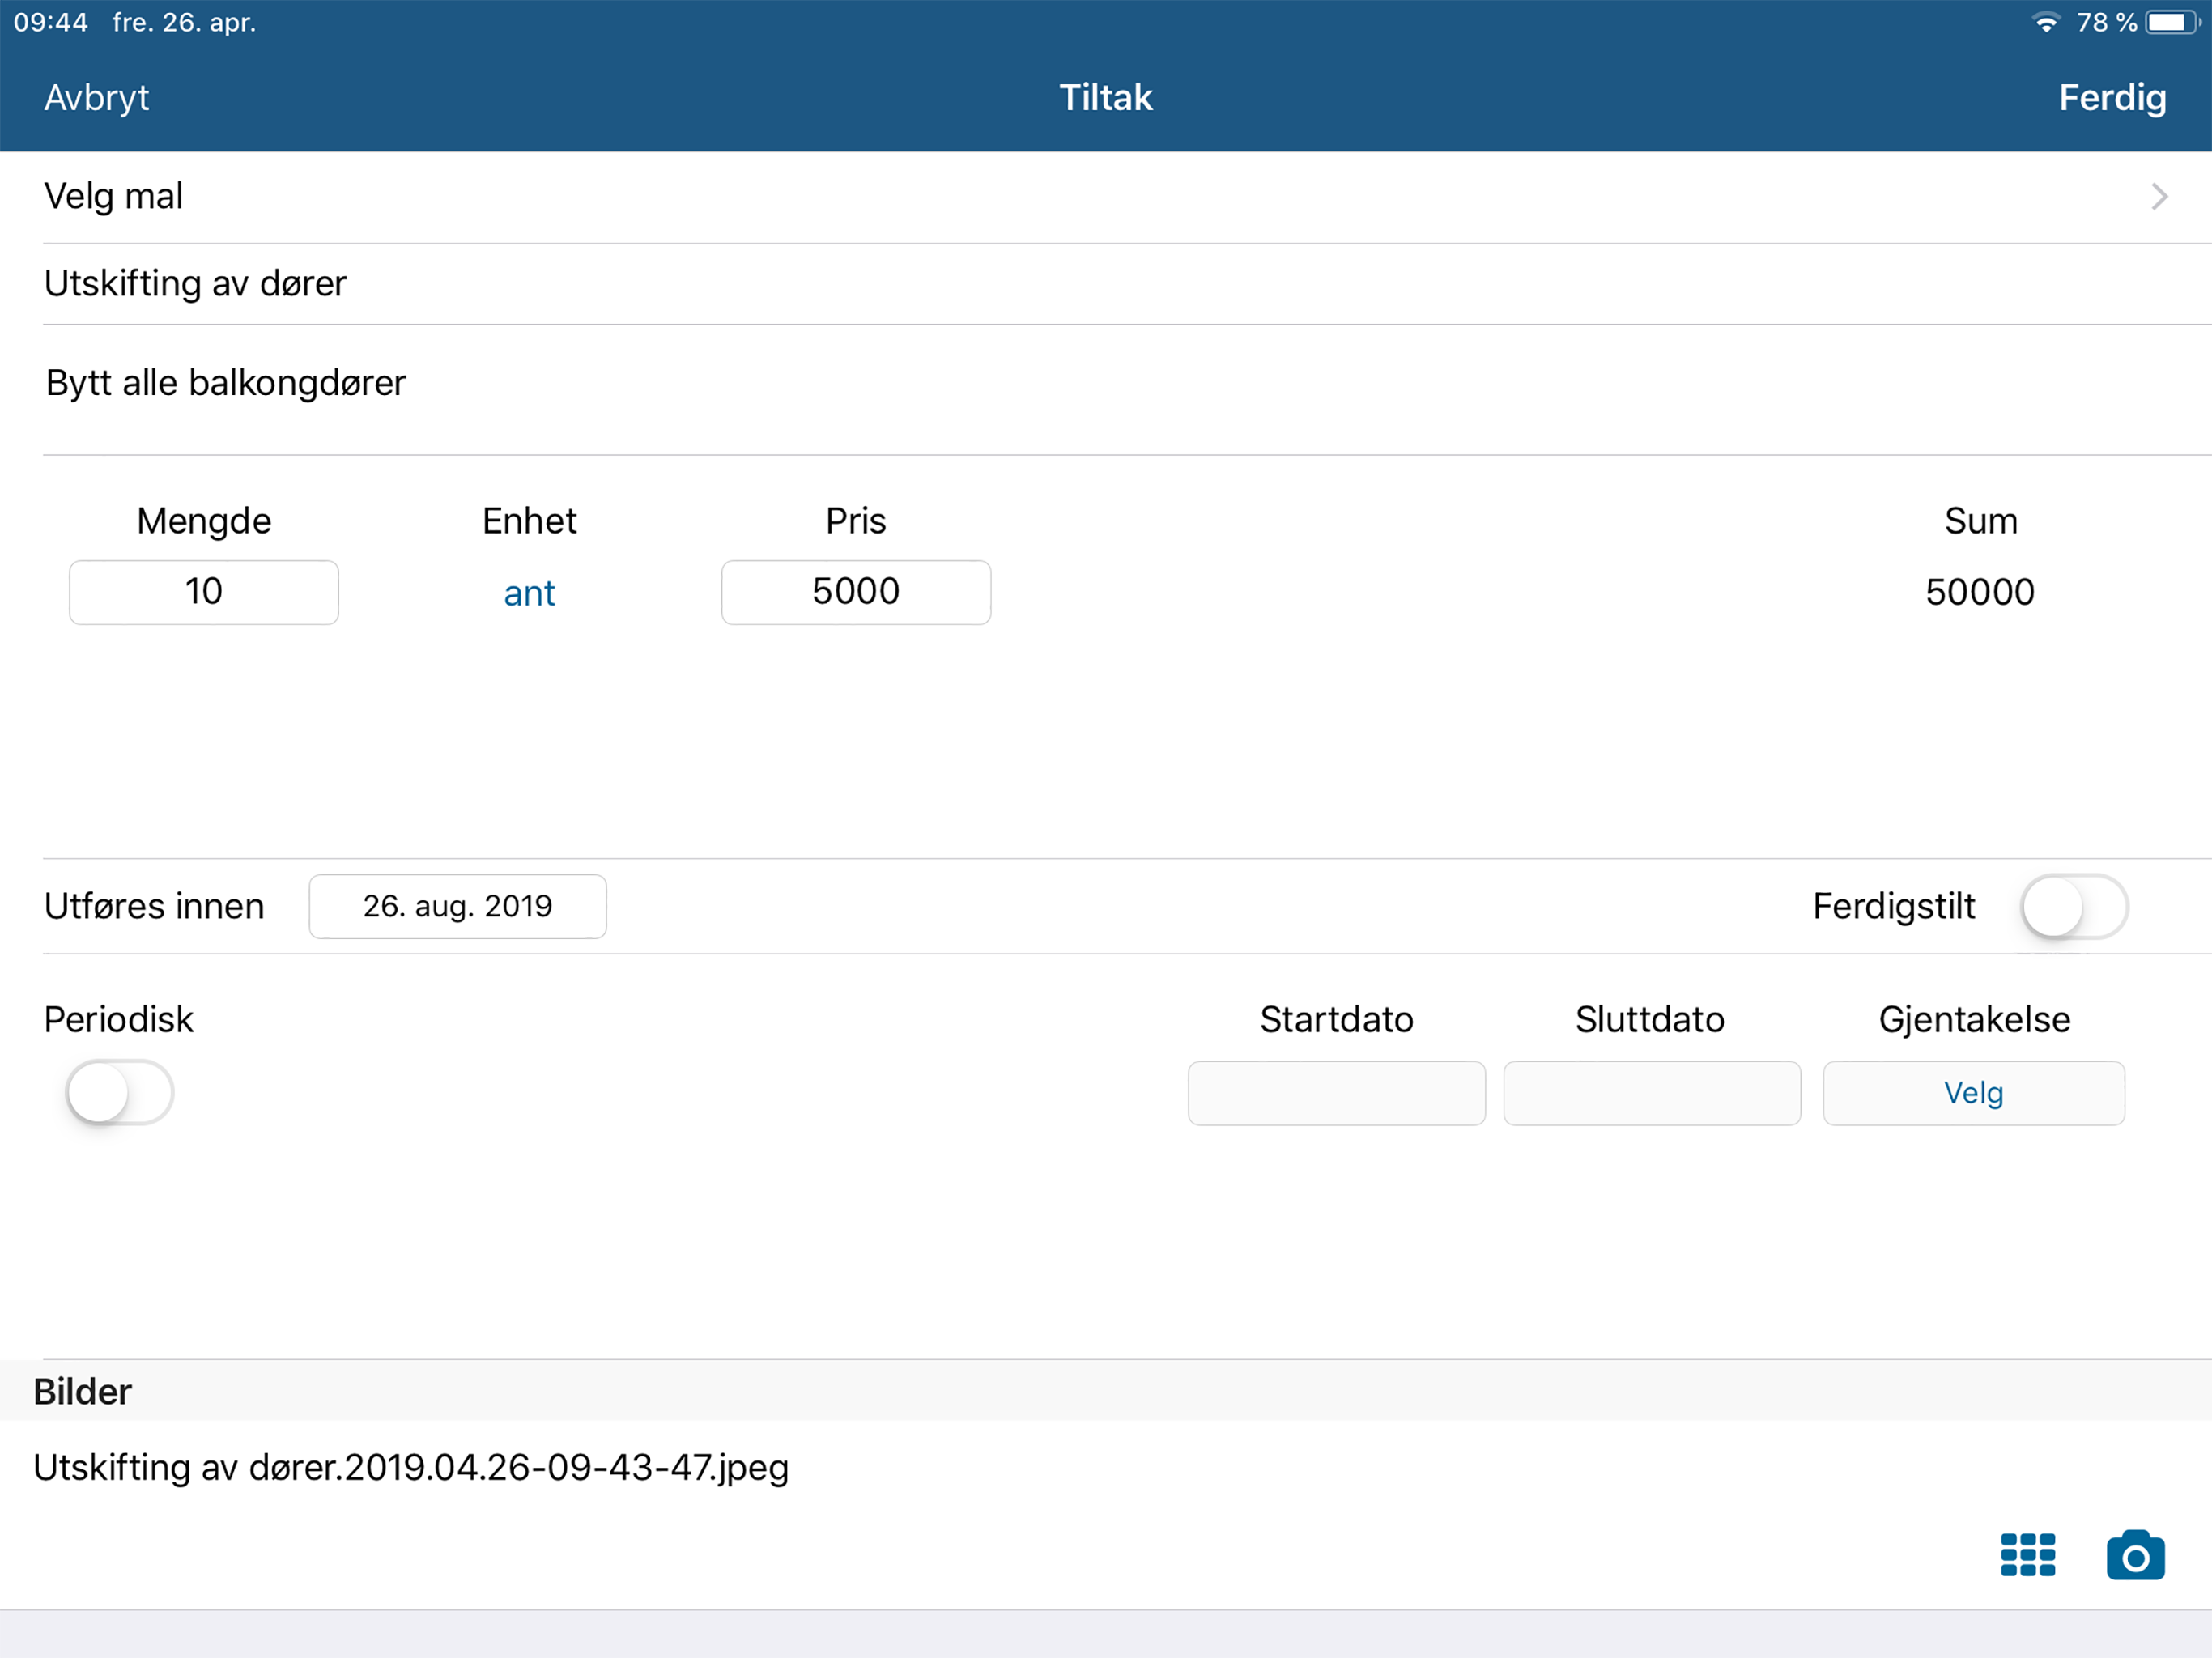Tap the 78 % battery percentage

2106,22
